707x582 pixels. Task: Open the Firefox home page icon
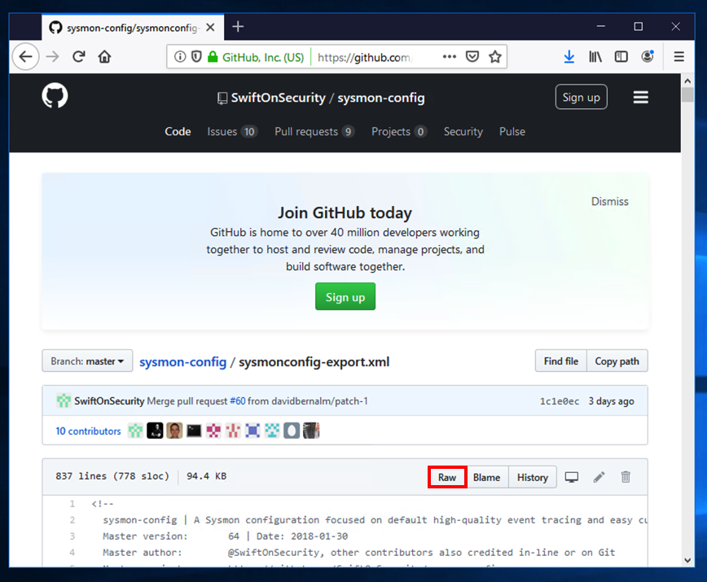pos(104,57)
